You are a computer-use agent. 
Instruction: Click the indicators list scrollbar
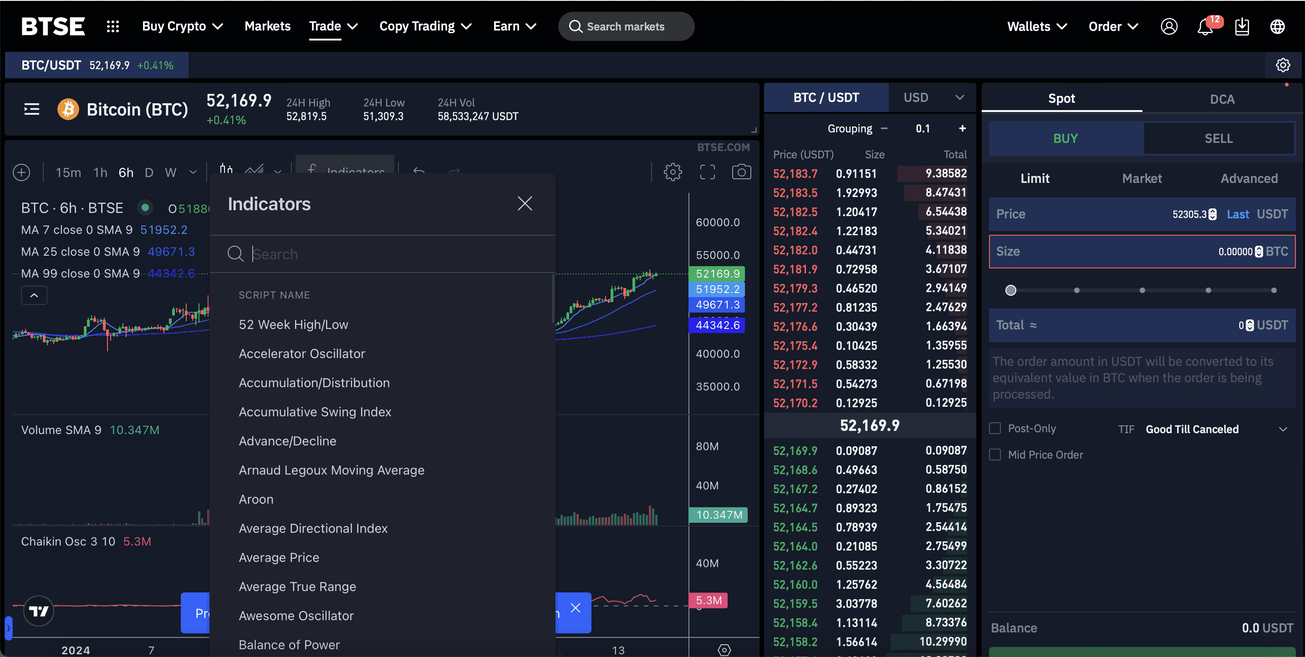(553, 298)
